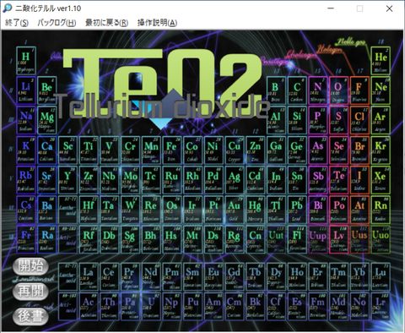This screenshot has width=405, height=333.
Task: Click the Mercury (Hg) element tile
Action: (255, 210)
